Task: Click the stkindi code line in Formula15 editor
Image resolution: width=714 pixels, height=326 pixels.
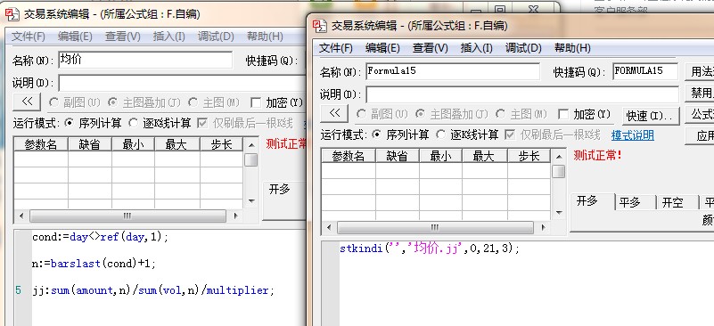Action: pyautogui.click(x=430, y=249)
